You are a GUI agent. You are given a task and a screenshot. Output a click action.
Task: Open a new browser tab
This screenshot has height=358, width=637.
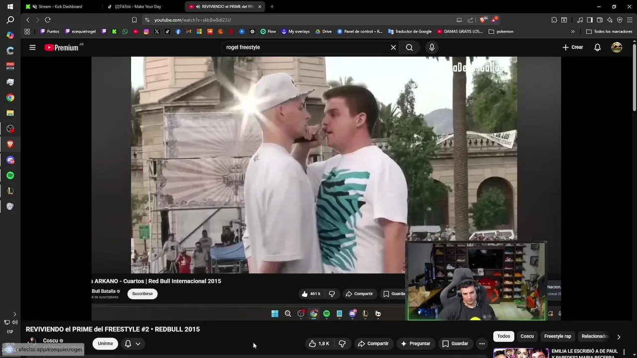pos(272,6)
